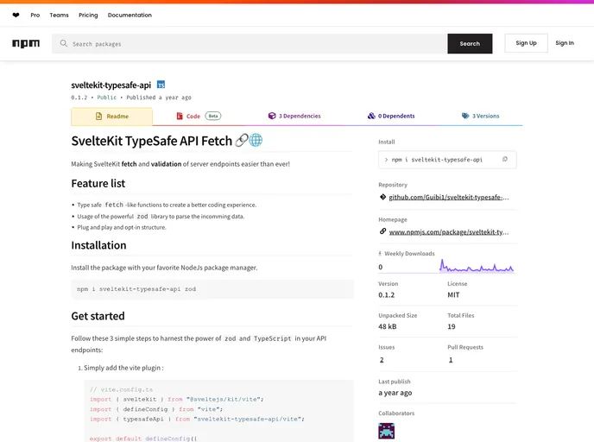The height and width of the screenshot is (442, 594).
Task: Click the TypeScript declarations badge
Action: (x=161, y=85)
